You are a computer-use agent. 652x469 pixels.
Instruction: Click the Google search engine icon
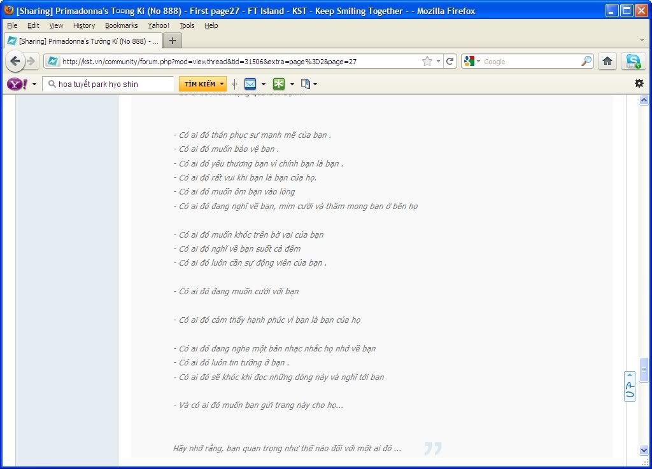click(x=469, y=62)
